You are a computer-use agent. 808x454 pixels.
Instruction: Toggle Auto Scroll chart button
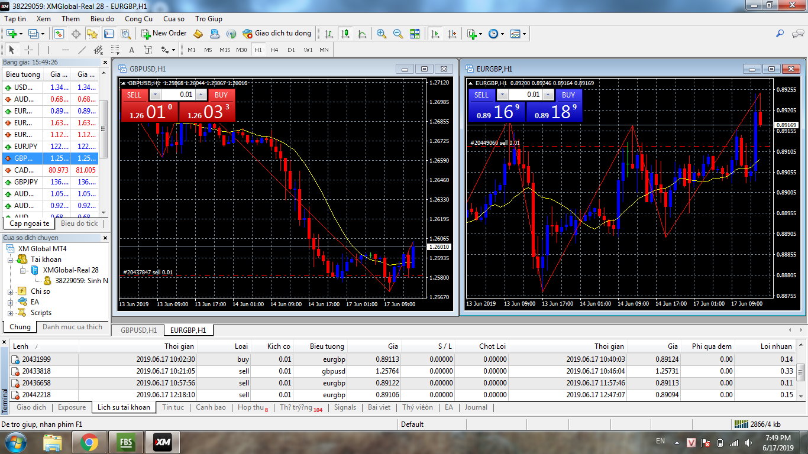435,34
